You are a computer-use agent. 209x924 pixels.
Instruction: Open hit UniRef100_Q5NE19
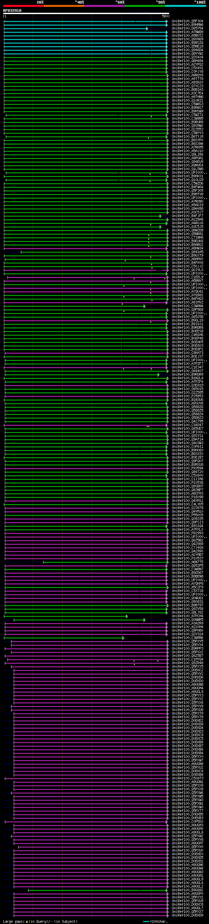tap(187, 46)
